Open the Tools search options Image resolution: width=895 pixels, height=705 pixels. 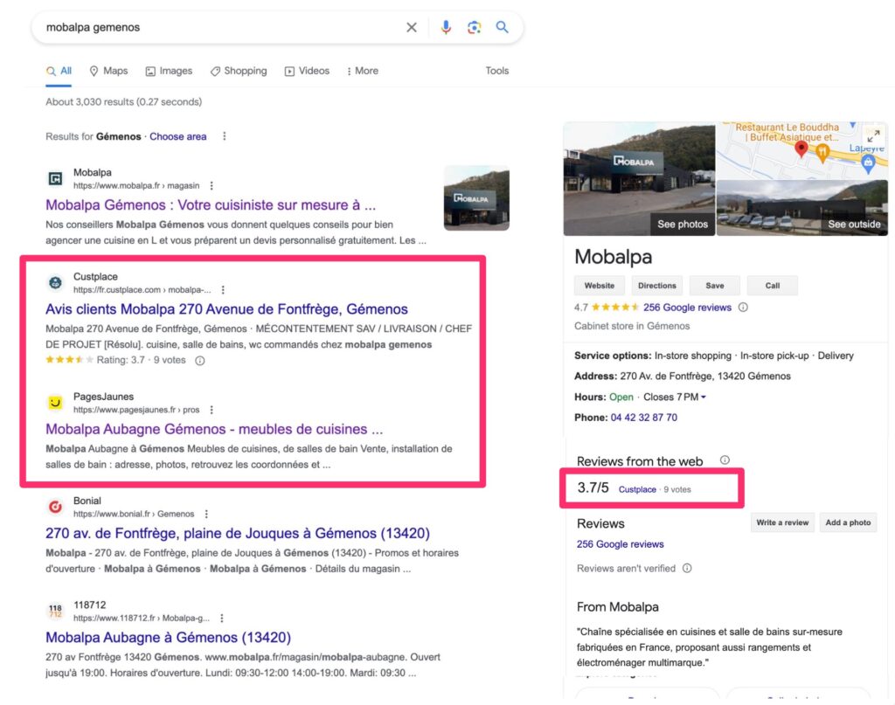pyautogui.click(x=496, y=71)
